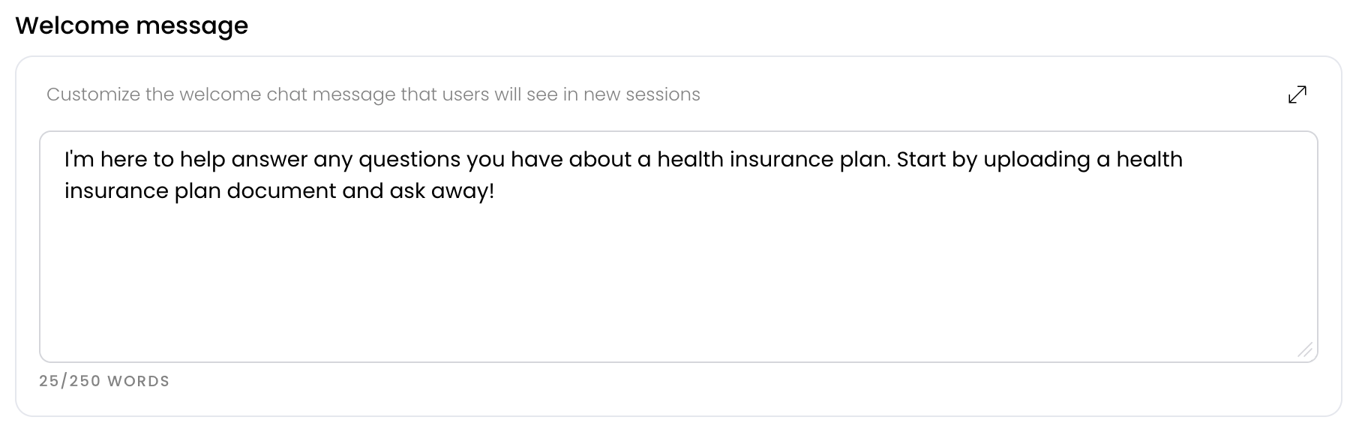Click the "Customize the welcome chat message" hint text
Image resolution: width=1359 pixels, height=432 pixels.
point(373,94)
